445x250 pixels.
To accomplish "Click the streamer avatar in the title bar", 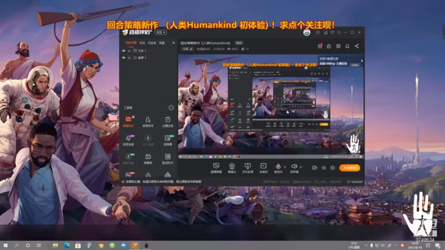I will (x=307, y=33).
